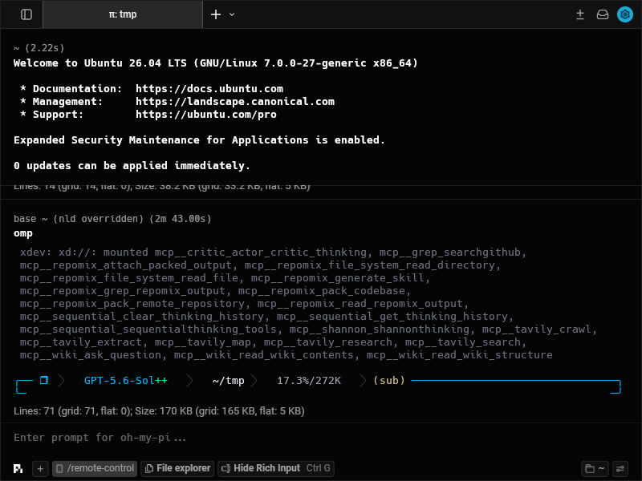
Task: Click '0 updates can be applied immediately.' line
Action: pos(132,166)
